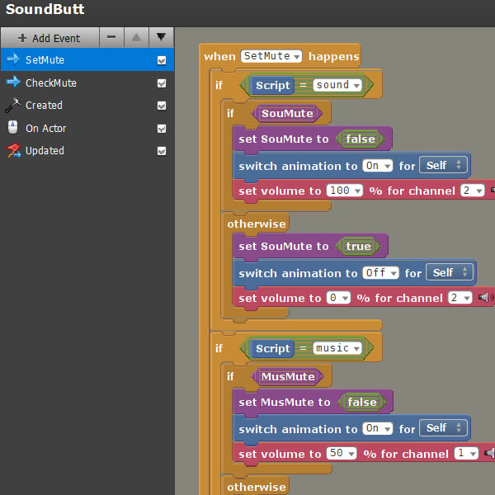Expand the music value dropdown
The width and height of the screenshot is (495, 495).
[x=338, y=348]
